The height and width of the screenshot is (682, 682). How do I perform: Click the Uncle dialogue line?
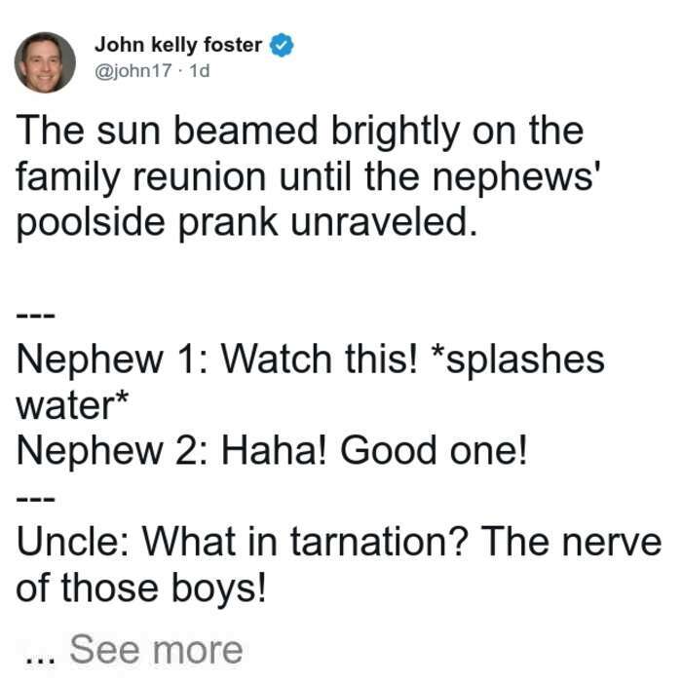click(339, 564)
